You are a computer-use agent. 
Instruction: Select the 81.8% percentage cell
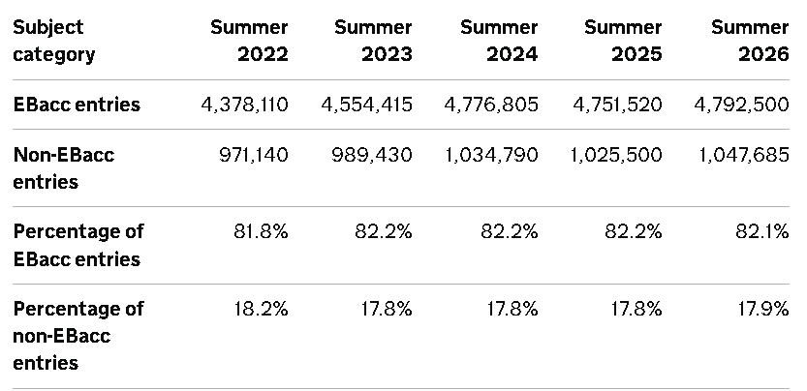tap(261, 231)
